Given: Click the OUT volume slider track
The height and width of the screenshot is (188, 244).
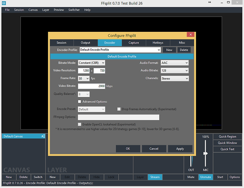Looking at the screenshot, I should point(191,161).
